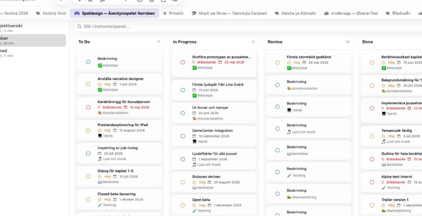
Task: Click the To Do count badge 11
Action: pos(159,42)
